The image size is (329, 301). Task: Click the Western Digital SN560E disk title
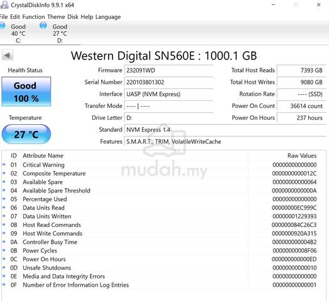164,56
